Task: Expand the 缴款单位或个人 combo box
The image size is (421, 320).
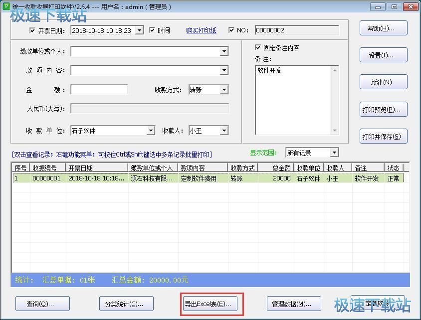Action: pos(224,51)
